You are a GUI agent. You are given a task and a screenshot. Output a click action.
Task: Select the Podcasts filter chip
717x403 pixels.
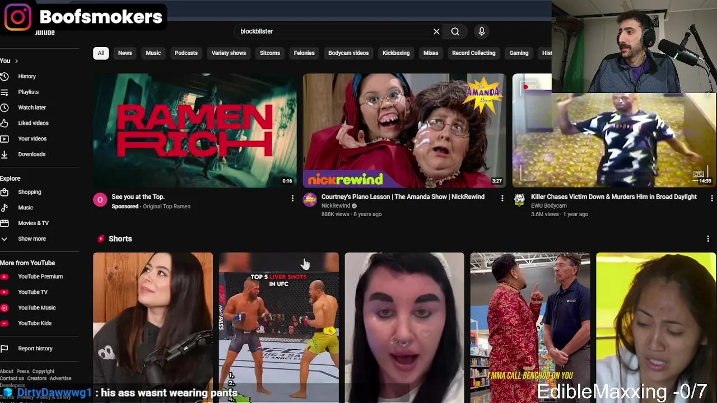186,53
